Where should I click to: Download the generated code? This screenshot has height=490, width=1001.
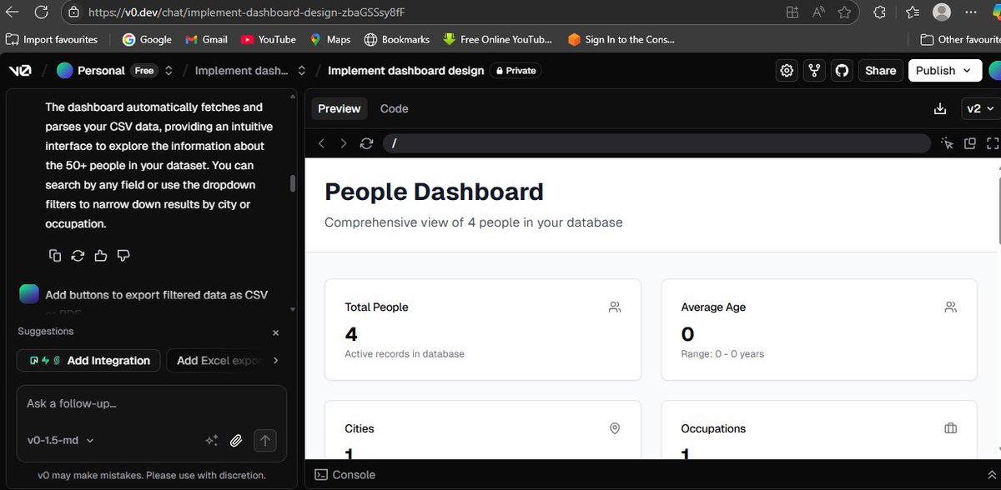pos(940,108)
